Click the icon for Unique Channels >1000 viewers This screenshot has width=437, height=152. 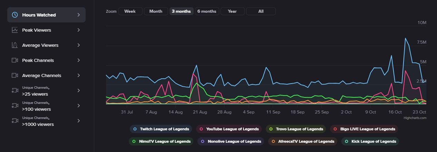pos(15,121)
